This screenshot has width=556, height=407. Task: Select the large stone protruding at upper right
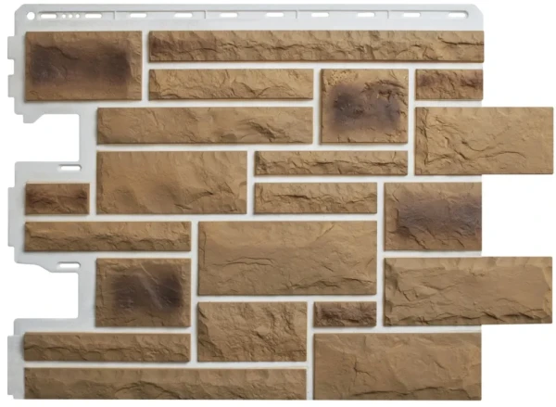pos(484,141)
